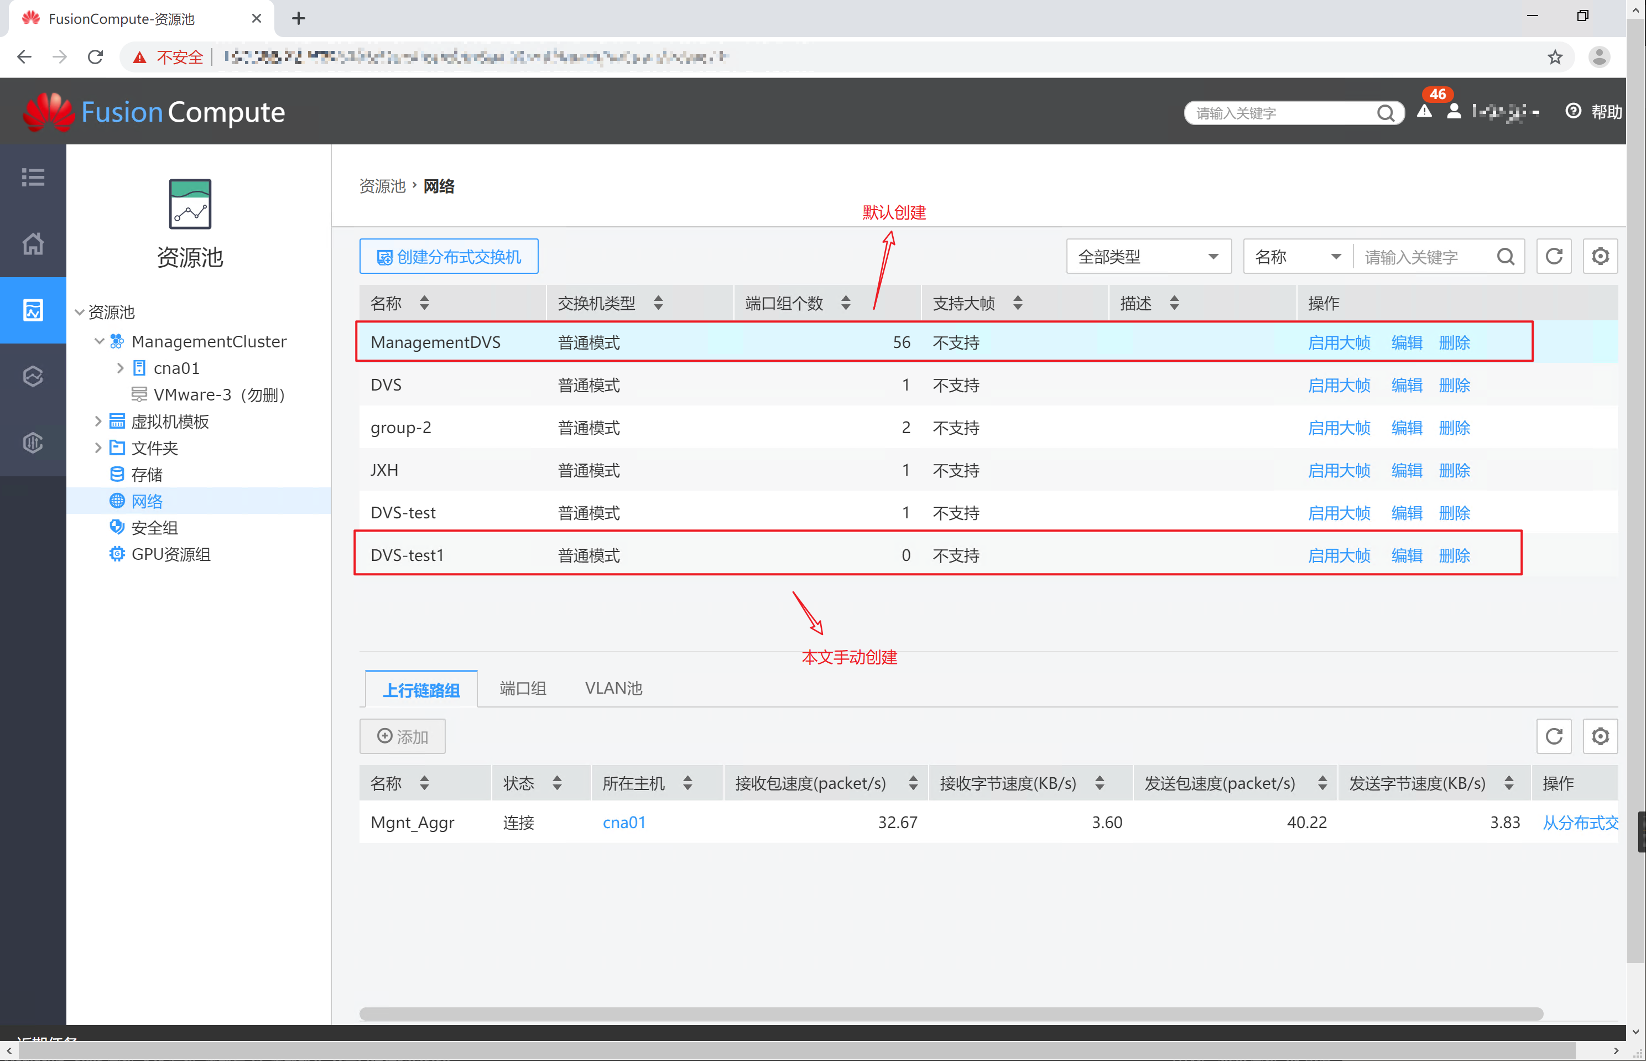Sort by 端口组个数 column

pyautogui.click(x=846, y=303)
